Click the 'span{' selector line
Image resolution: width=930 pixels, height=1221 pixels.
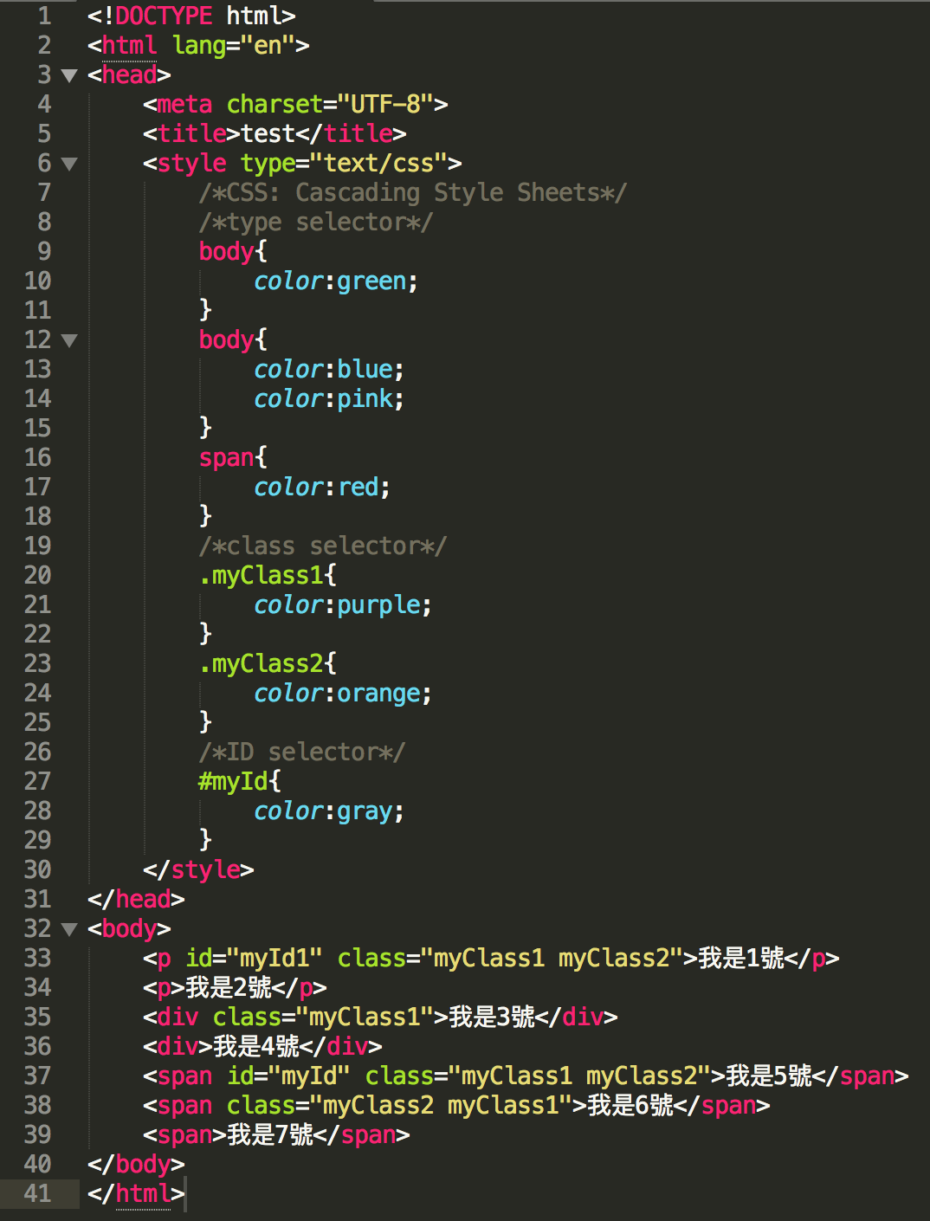[x=234, y=457]
